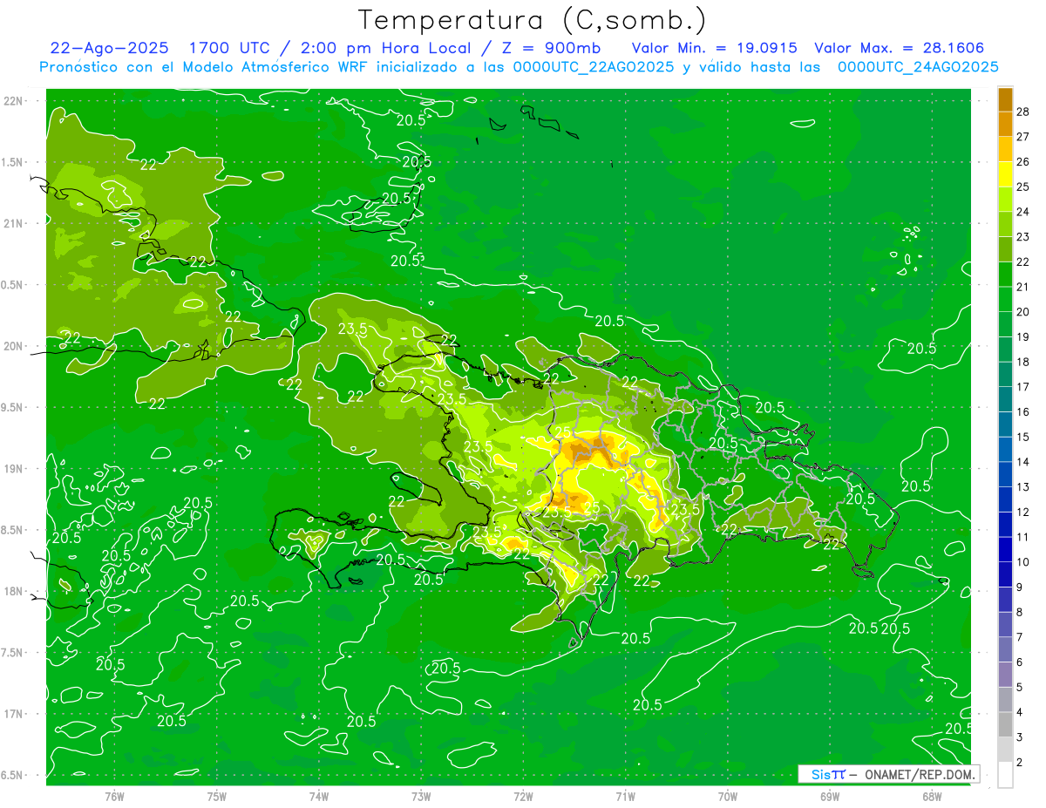Click the 19N latitude axis label
This screenshot has width=1046, height=808.
click(x=14, y=468)
